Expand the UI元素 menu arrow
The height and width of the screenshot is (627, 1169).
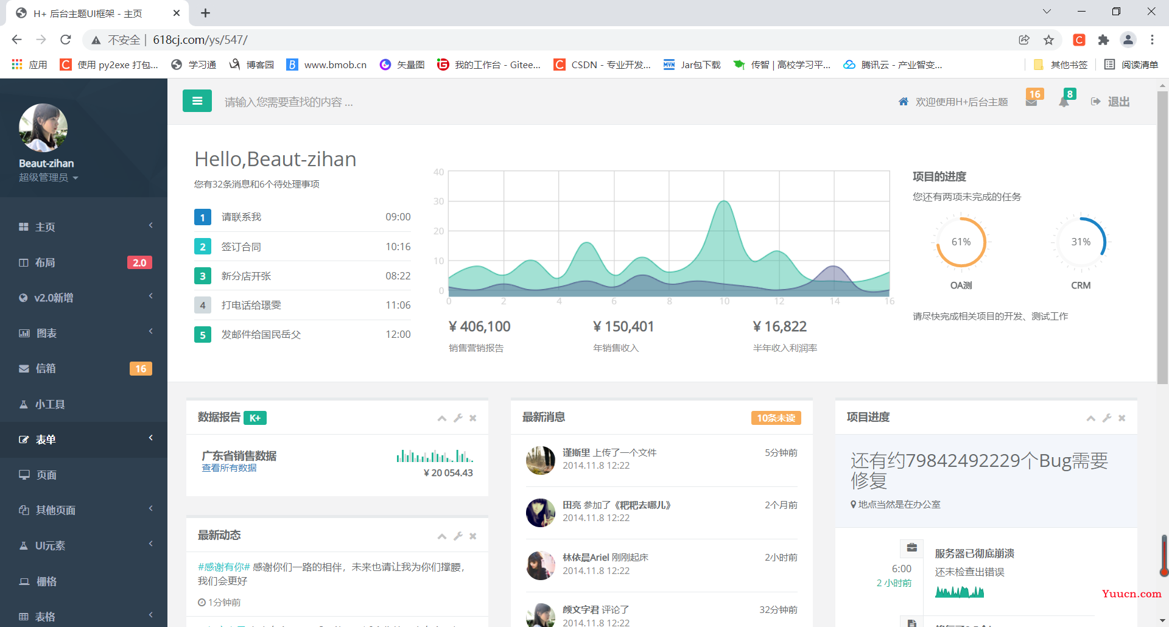tap(150, 544)
